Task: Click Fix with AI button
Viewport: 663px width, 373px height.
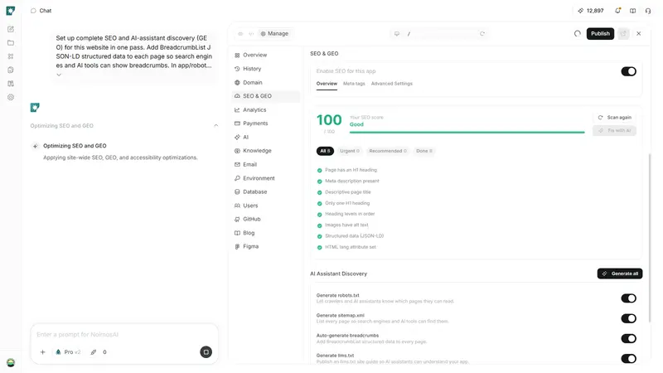Action: (x=615, y=131)
